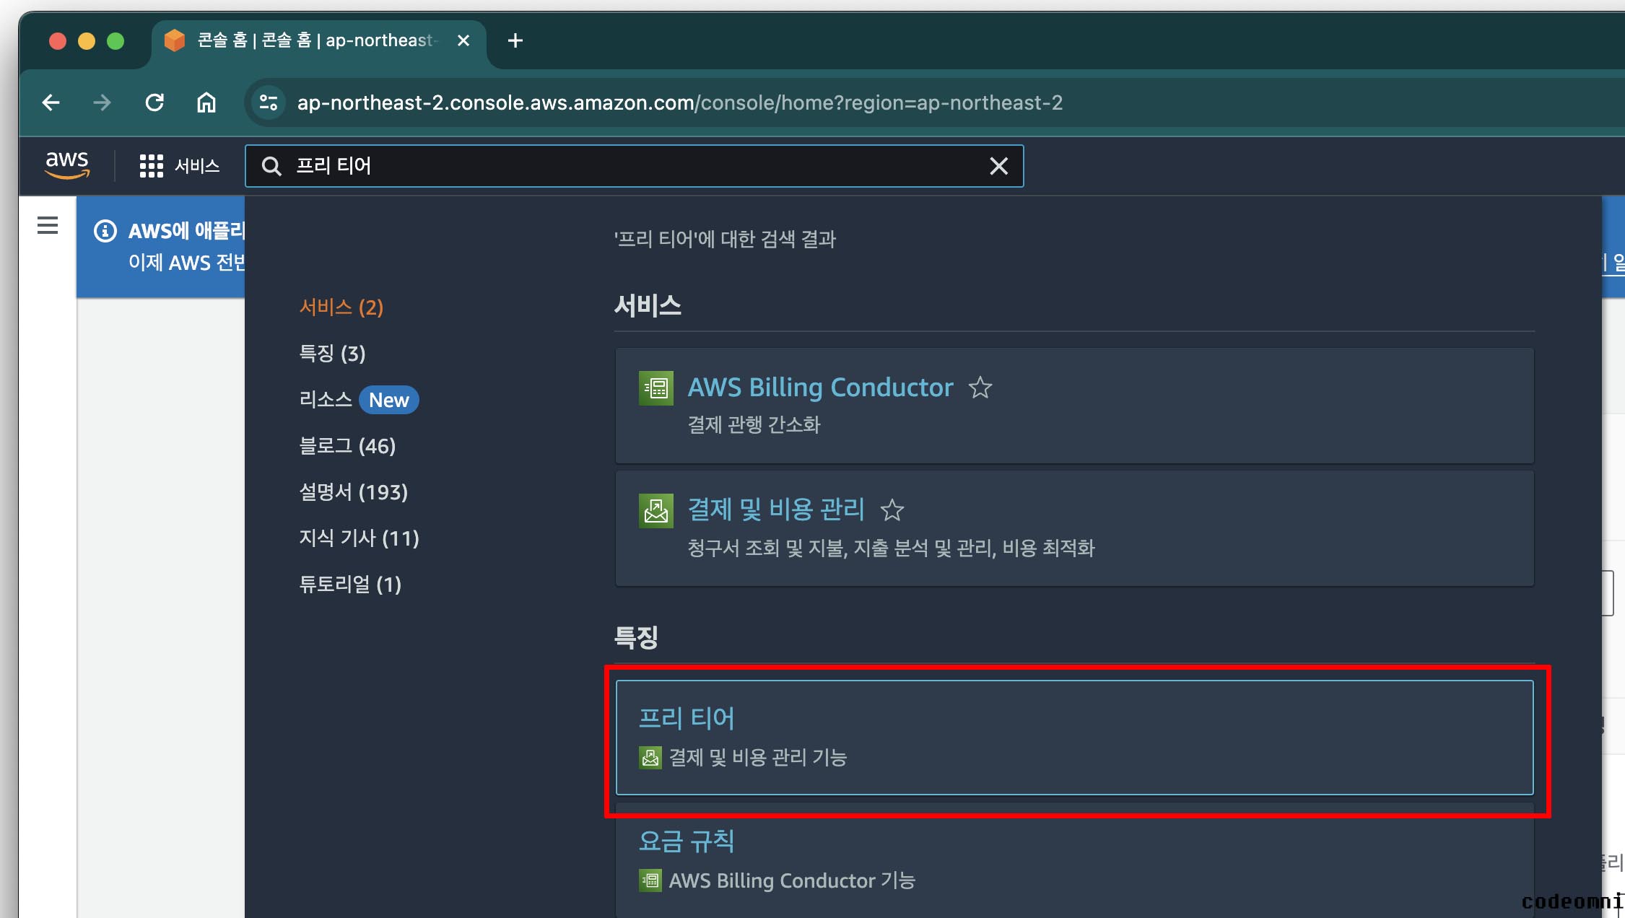Screen dimensions: 1625x918
Task: Clear search with the X icon
Action: pyautogui.click(x=998, y=166)
